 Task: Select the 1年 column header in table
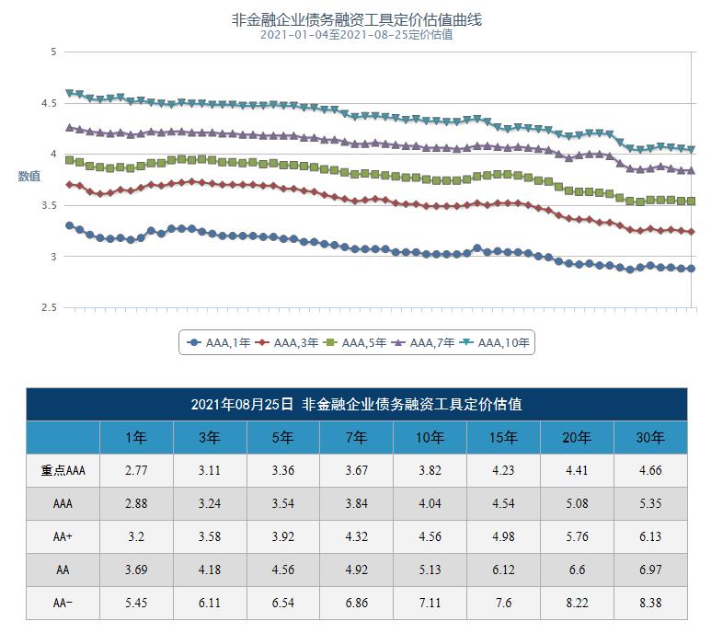coord(136,437)
